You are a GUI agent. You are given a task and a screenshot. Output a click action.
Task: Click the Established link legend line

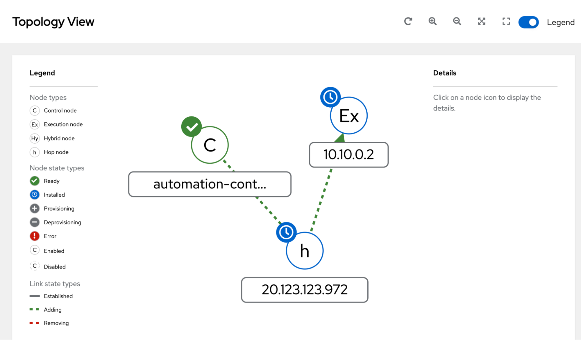click(35, 296)
